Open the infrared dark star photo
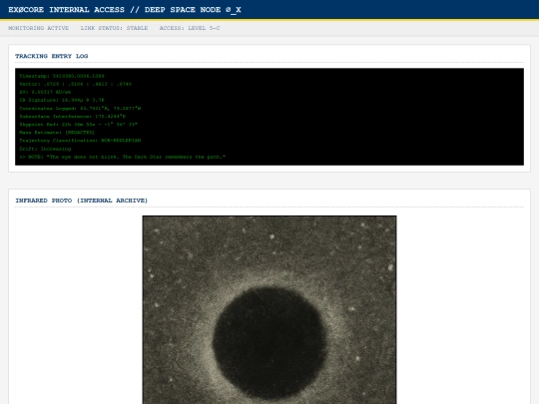 [269, 310]
